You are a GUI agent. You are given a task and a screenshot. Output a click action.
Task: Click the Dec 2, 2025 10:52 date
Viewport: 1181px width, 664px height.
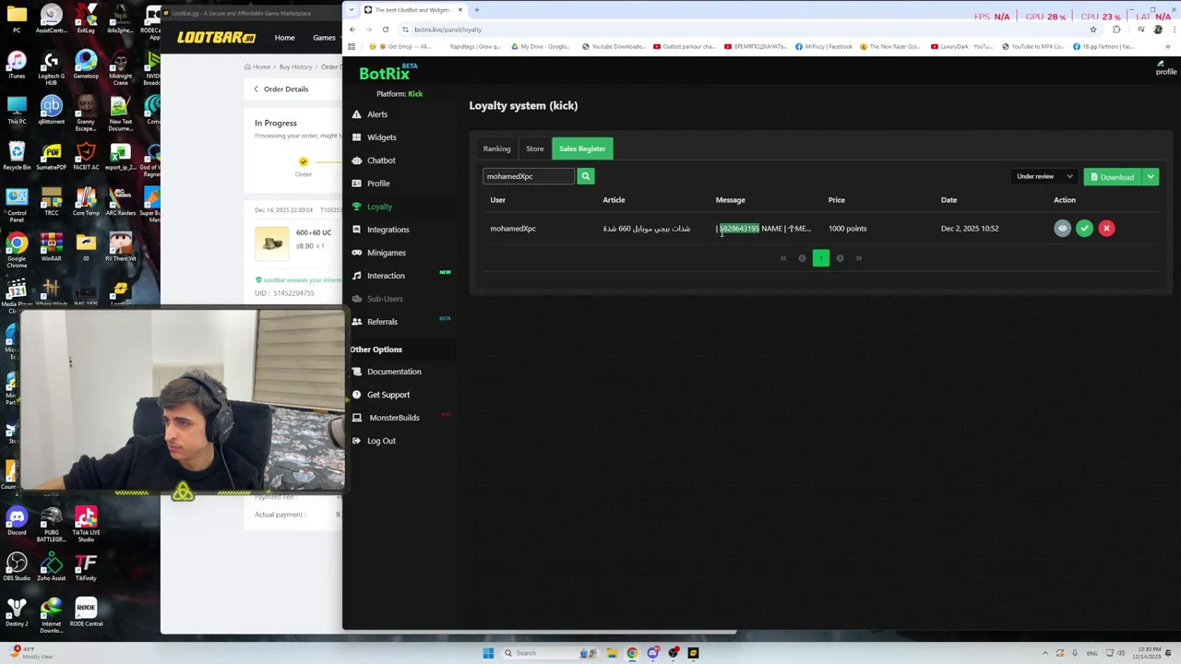click(x=970, y=229)
